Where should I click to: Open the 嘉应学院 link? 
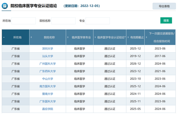(48, 109)
